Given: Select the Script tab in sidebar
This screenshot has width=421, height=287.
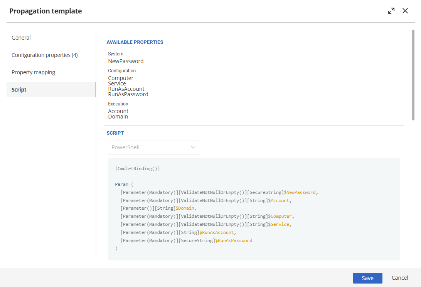Looking at the screenshot, I should click(x=19, y=90).
